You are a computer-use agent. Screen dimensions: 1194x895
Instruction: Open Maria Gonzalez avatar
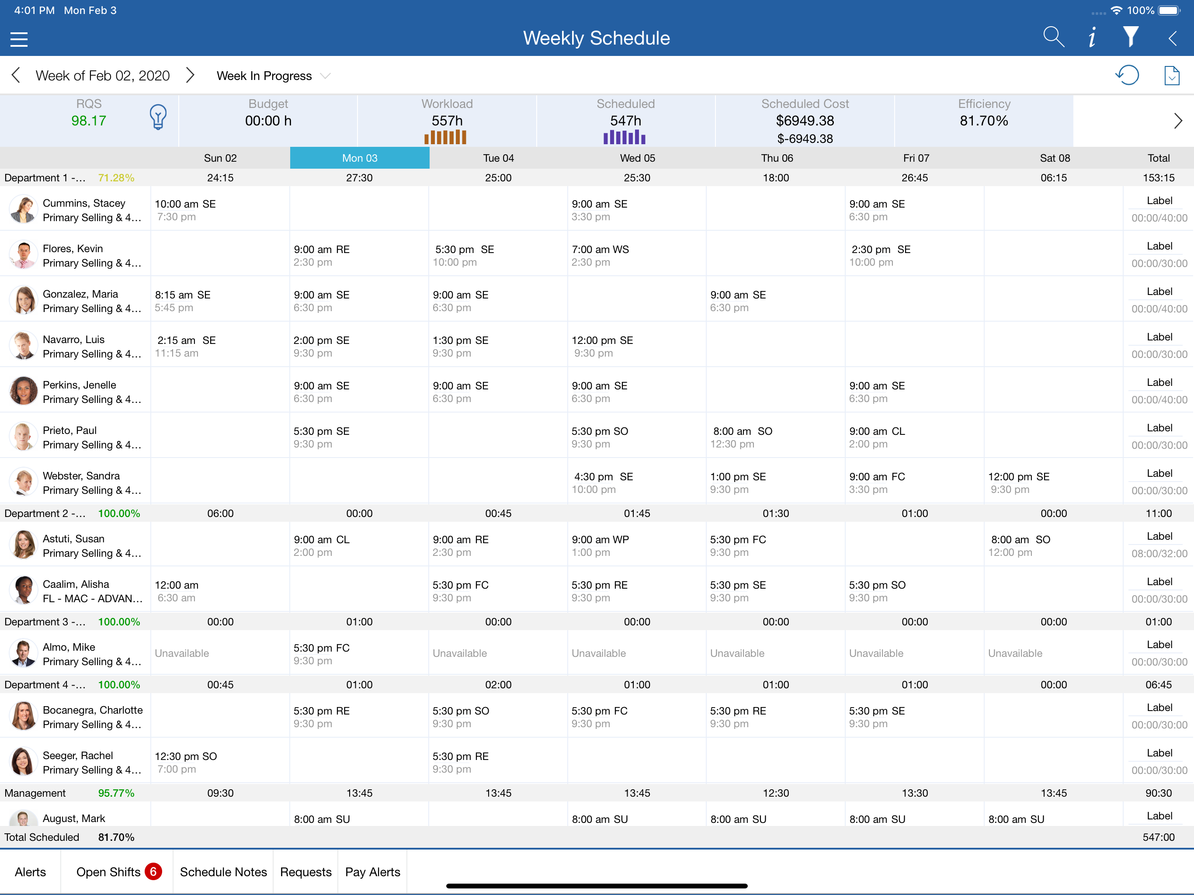tap(23, 300)
